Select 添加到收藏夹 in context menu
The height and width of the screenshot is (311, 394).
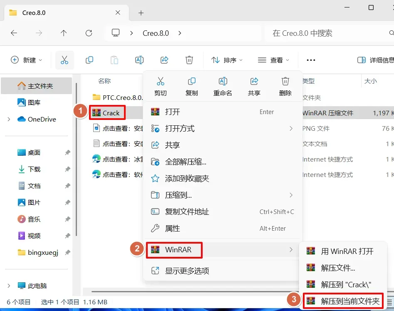coord(223,179)
